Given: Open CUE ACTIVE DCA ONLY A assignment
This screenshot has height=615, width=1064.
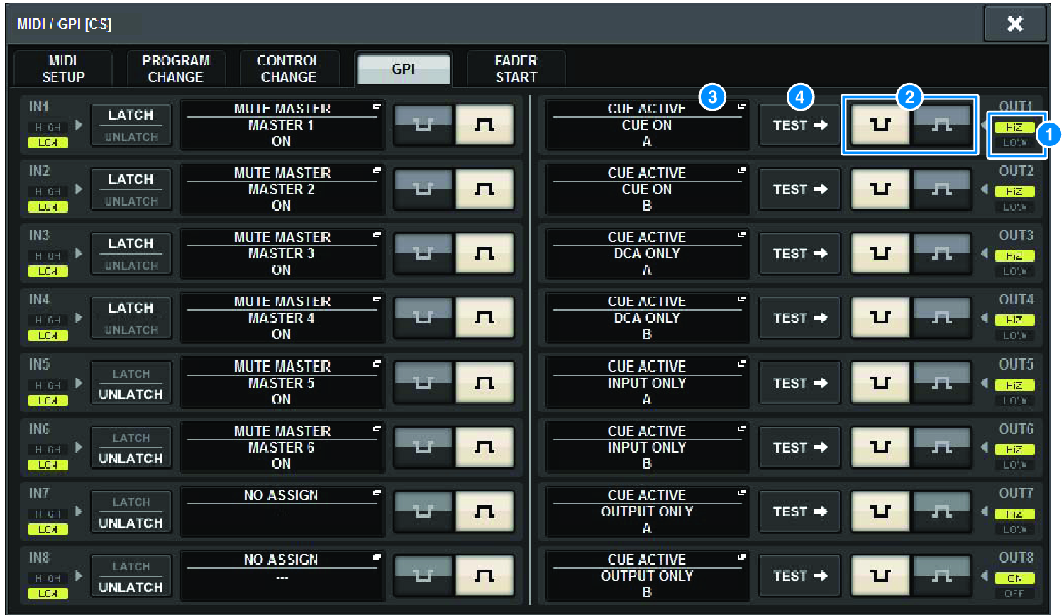Looking at the screenshot, I should coord(646,253).
